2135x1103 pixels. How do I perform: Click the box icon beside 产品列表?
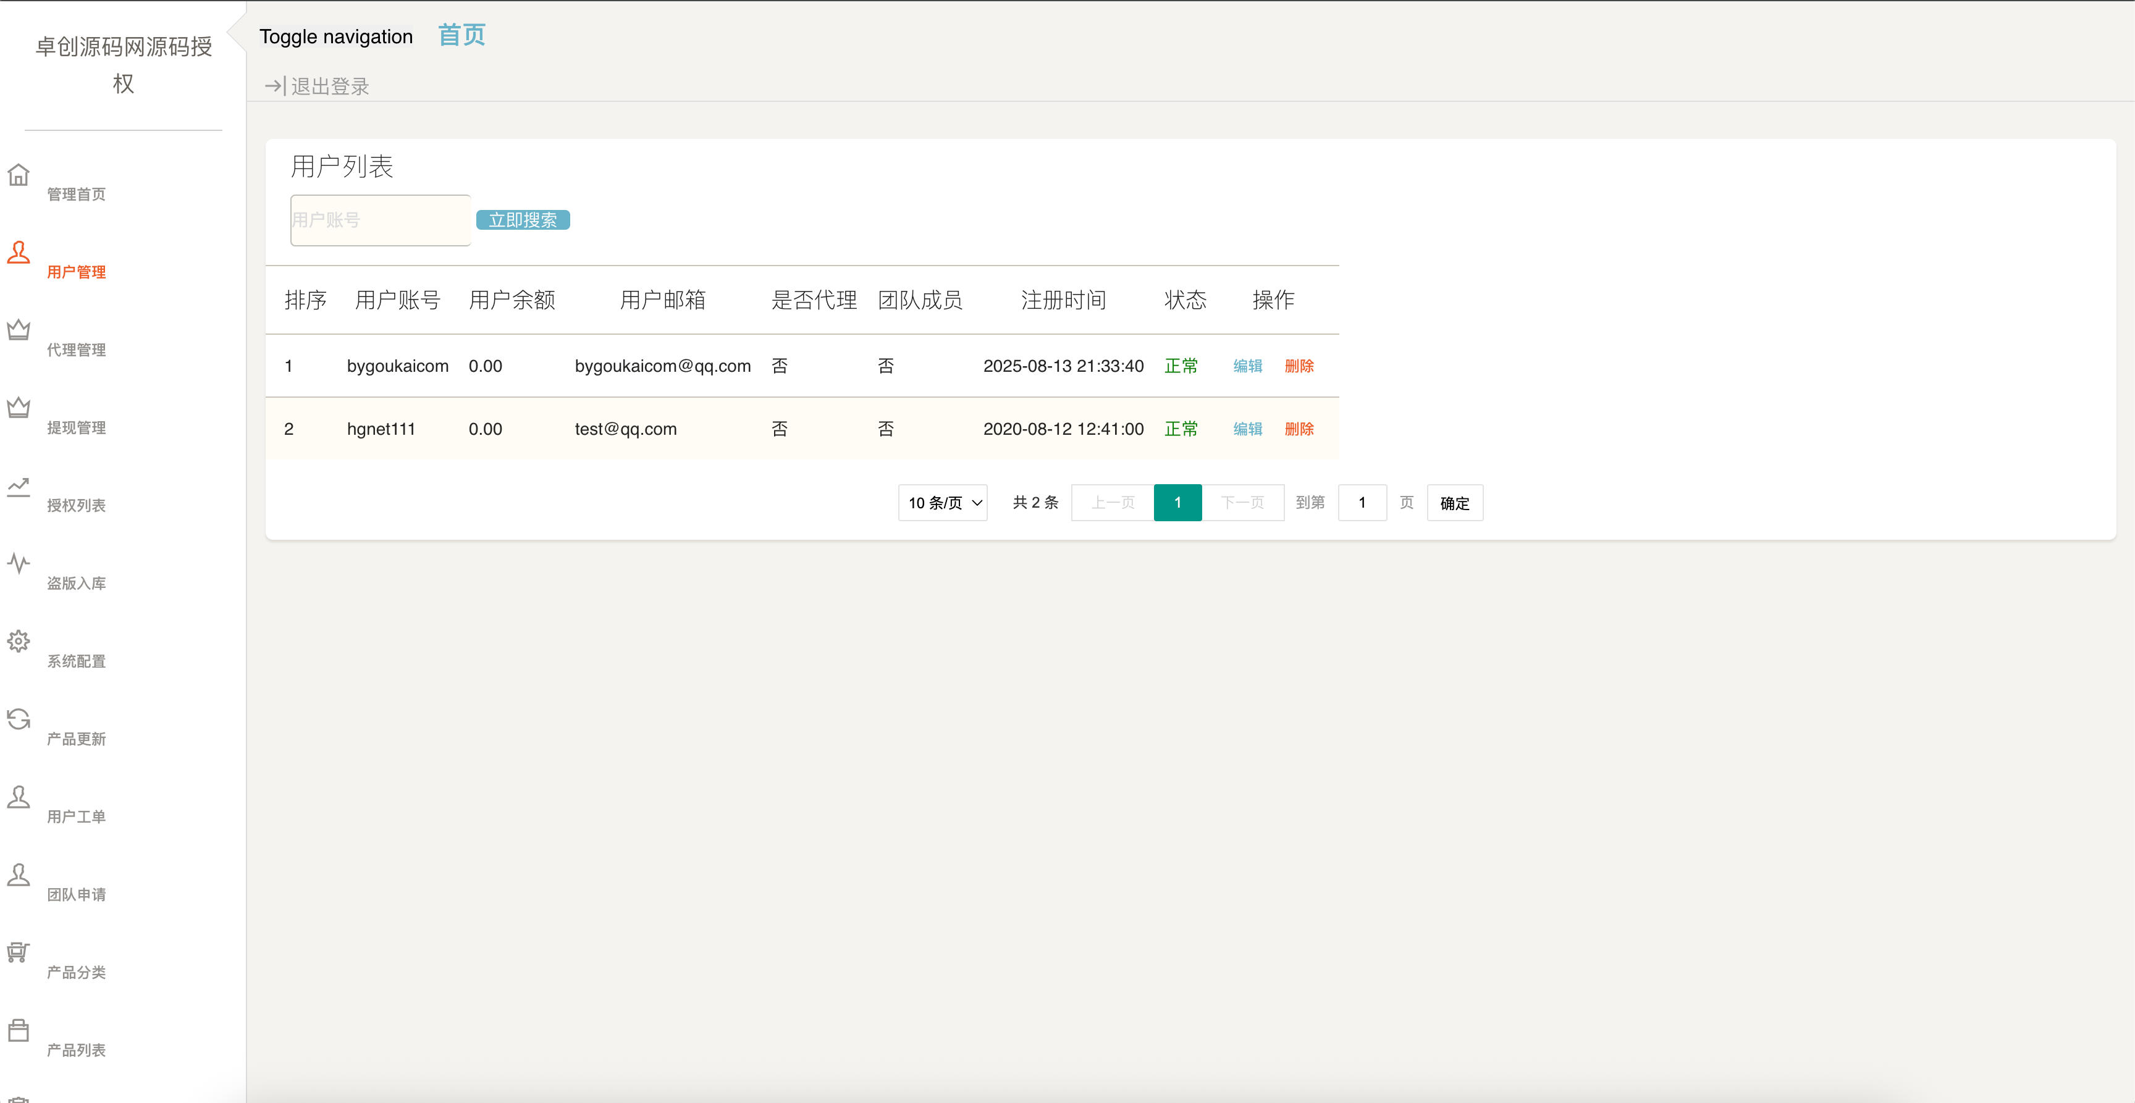click(19, 1031)
